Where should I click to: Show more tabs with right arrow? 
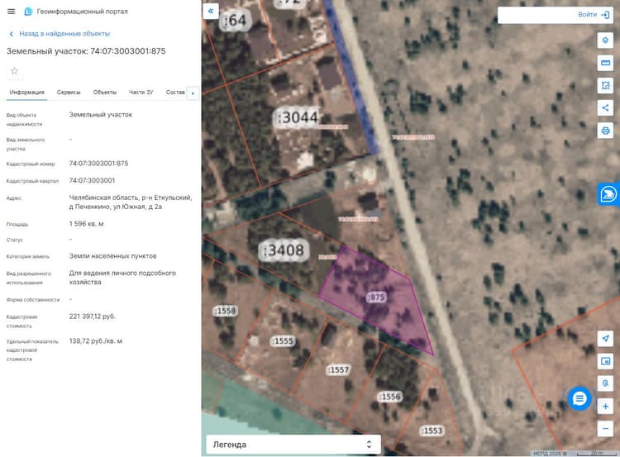(x=193, y=93)
